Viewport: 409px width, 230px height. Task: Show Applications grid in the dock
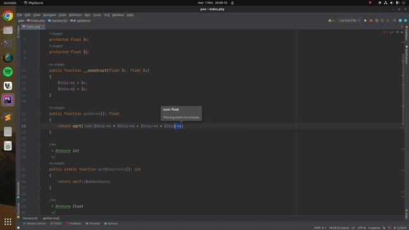click(8, 222)
